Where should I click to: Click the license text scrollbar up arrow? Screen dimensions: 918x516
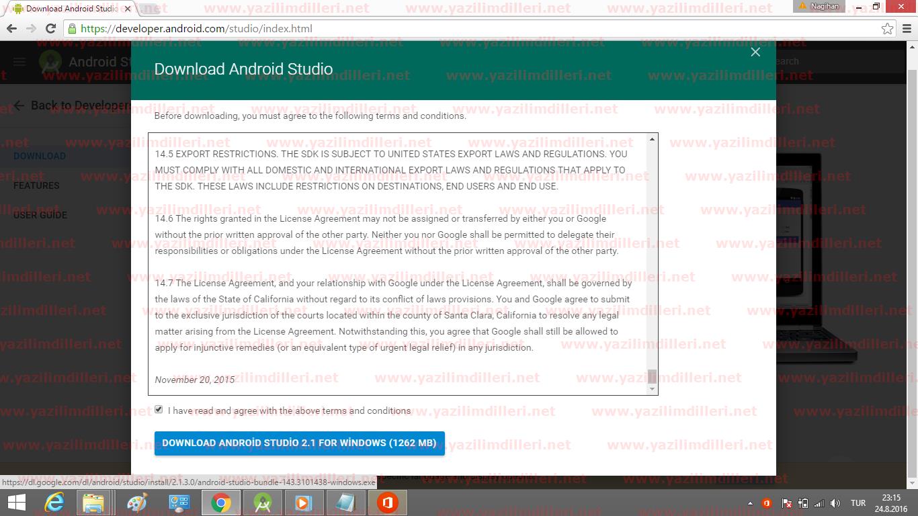coord(652,139)
